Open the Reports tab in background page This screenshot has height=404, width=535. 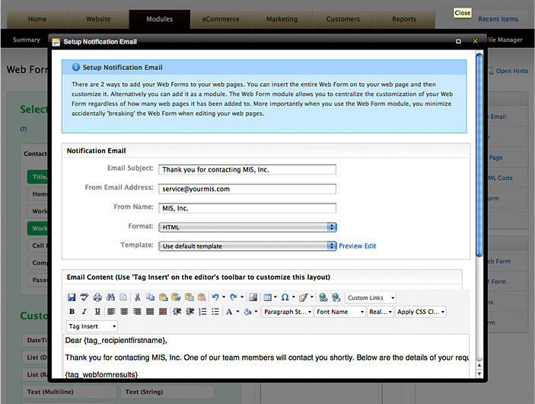pos(404,19)
